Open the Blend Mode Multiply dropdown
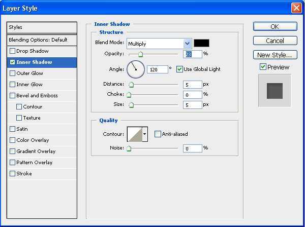 pos(159,44)
